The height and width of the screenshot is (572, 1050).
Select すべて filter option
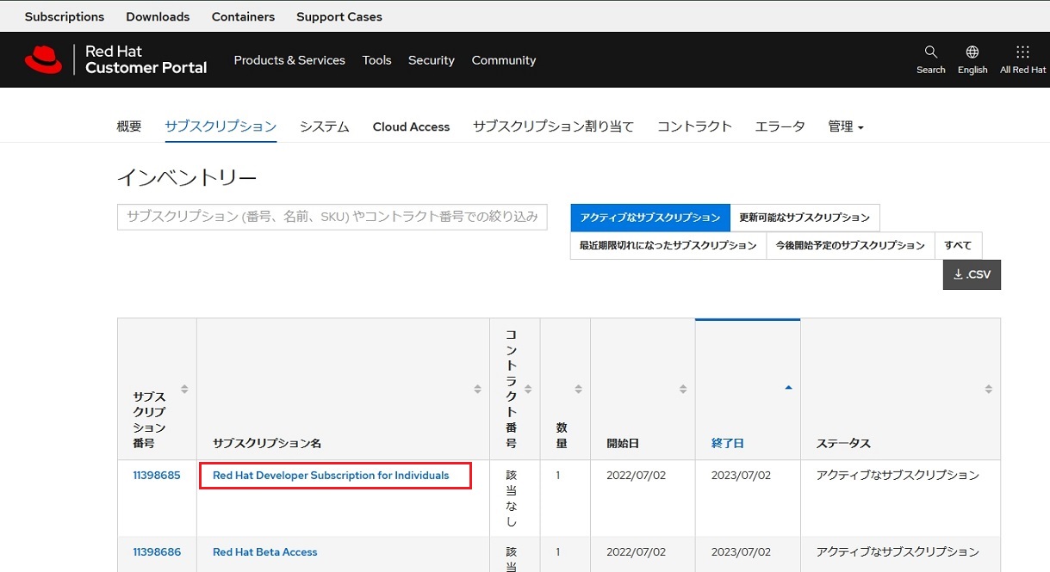pyautogui.click(x=958, y=245)
